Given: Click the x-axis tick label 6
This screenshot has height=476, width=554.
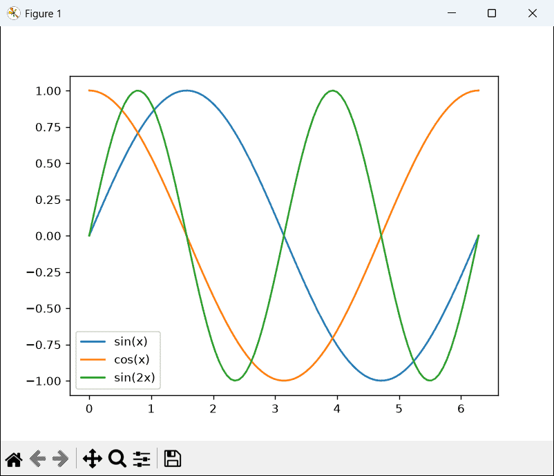Looking at the screenshot, I should coord(461,409).
